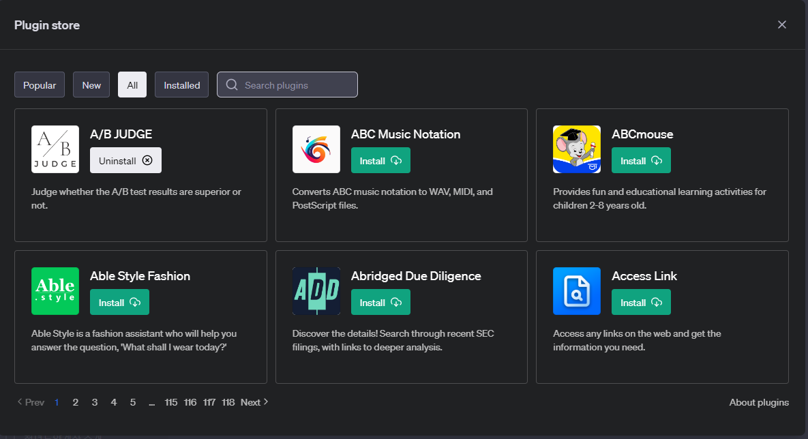Click the ABC Music Notation title
This screenshot has width=808, height=439.
click(x=406, y=134)
